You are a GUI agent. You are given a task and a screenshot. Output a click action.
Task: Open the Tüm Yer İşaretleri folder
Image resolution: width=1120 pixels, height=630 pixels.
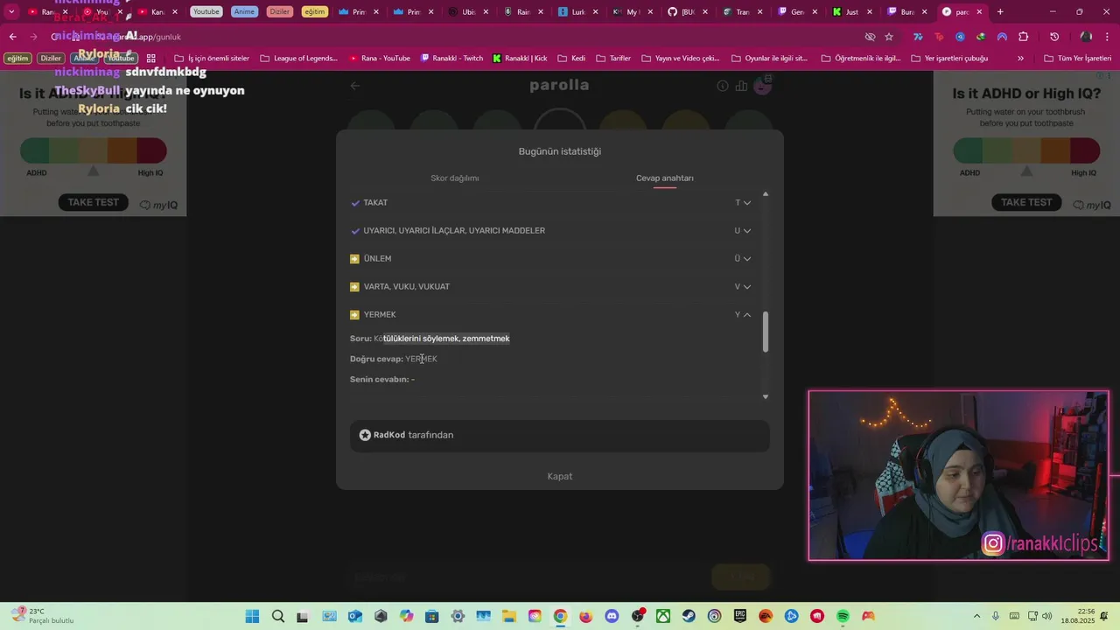[1079, 59]
